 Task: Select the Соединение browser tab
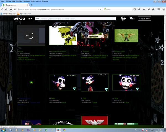click(x=15, y=5)
